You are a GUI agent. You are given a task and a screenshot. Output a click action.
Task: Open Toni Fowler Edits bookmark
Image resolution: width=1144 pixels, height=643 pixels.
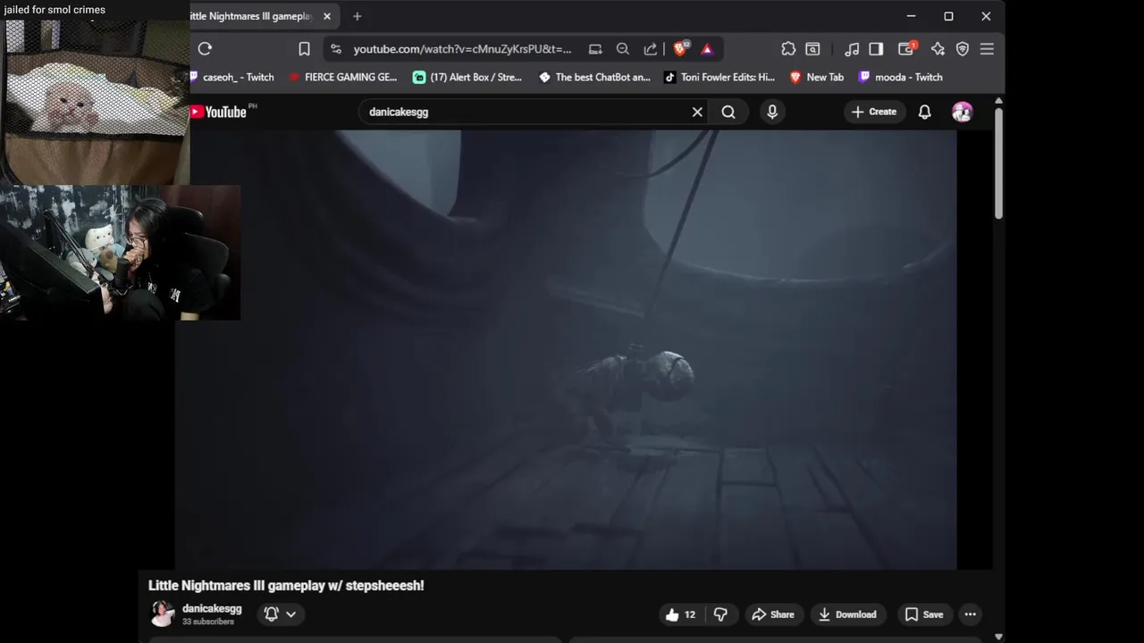click(x=719, y=77)
